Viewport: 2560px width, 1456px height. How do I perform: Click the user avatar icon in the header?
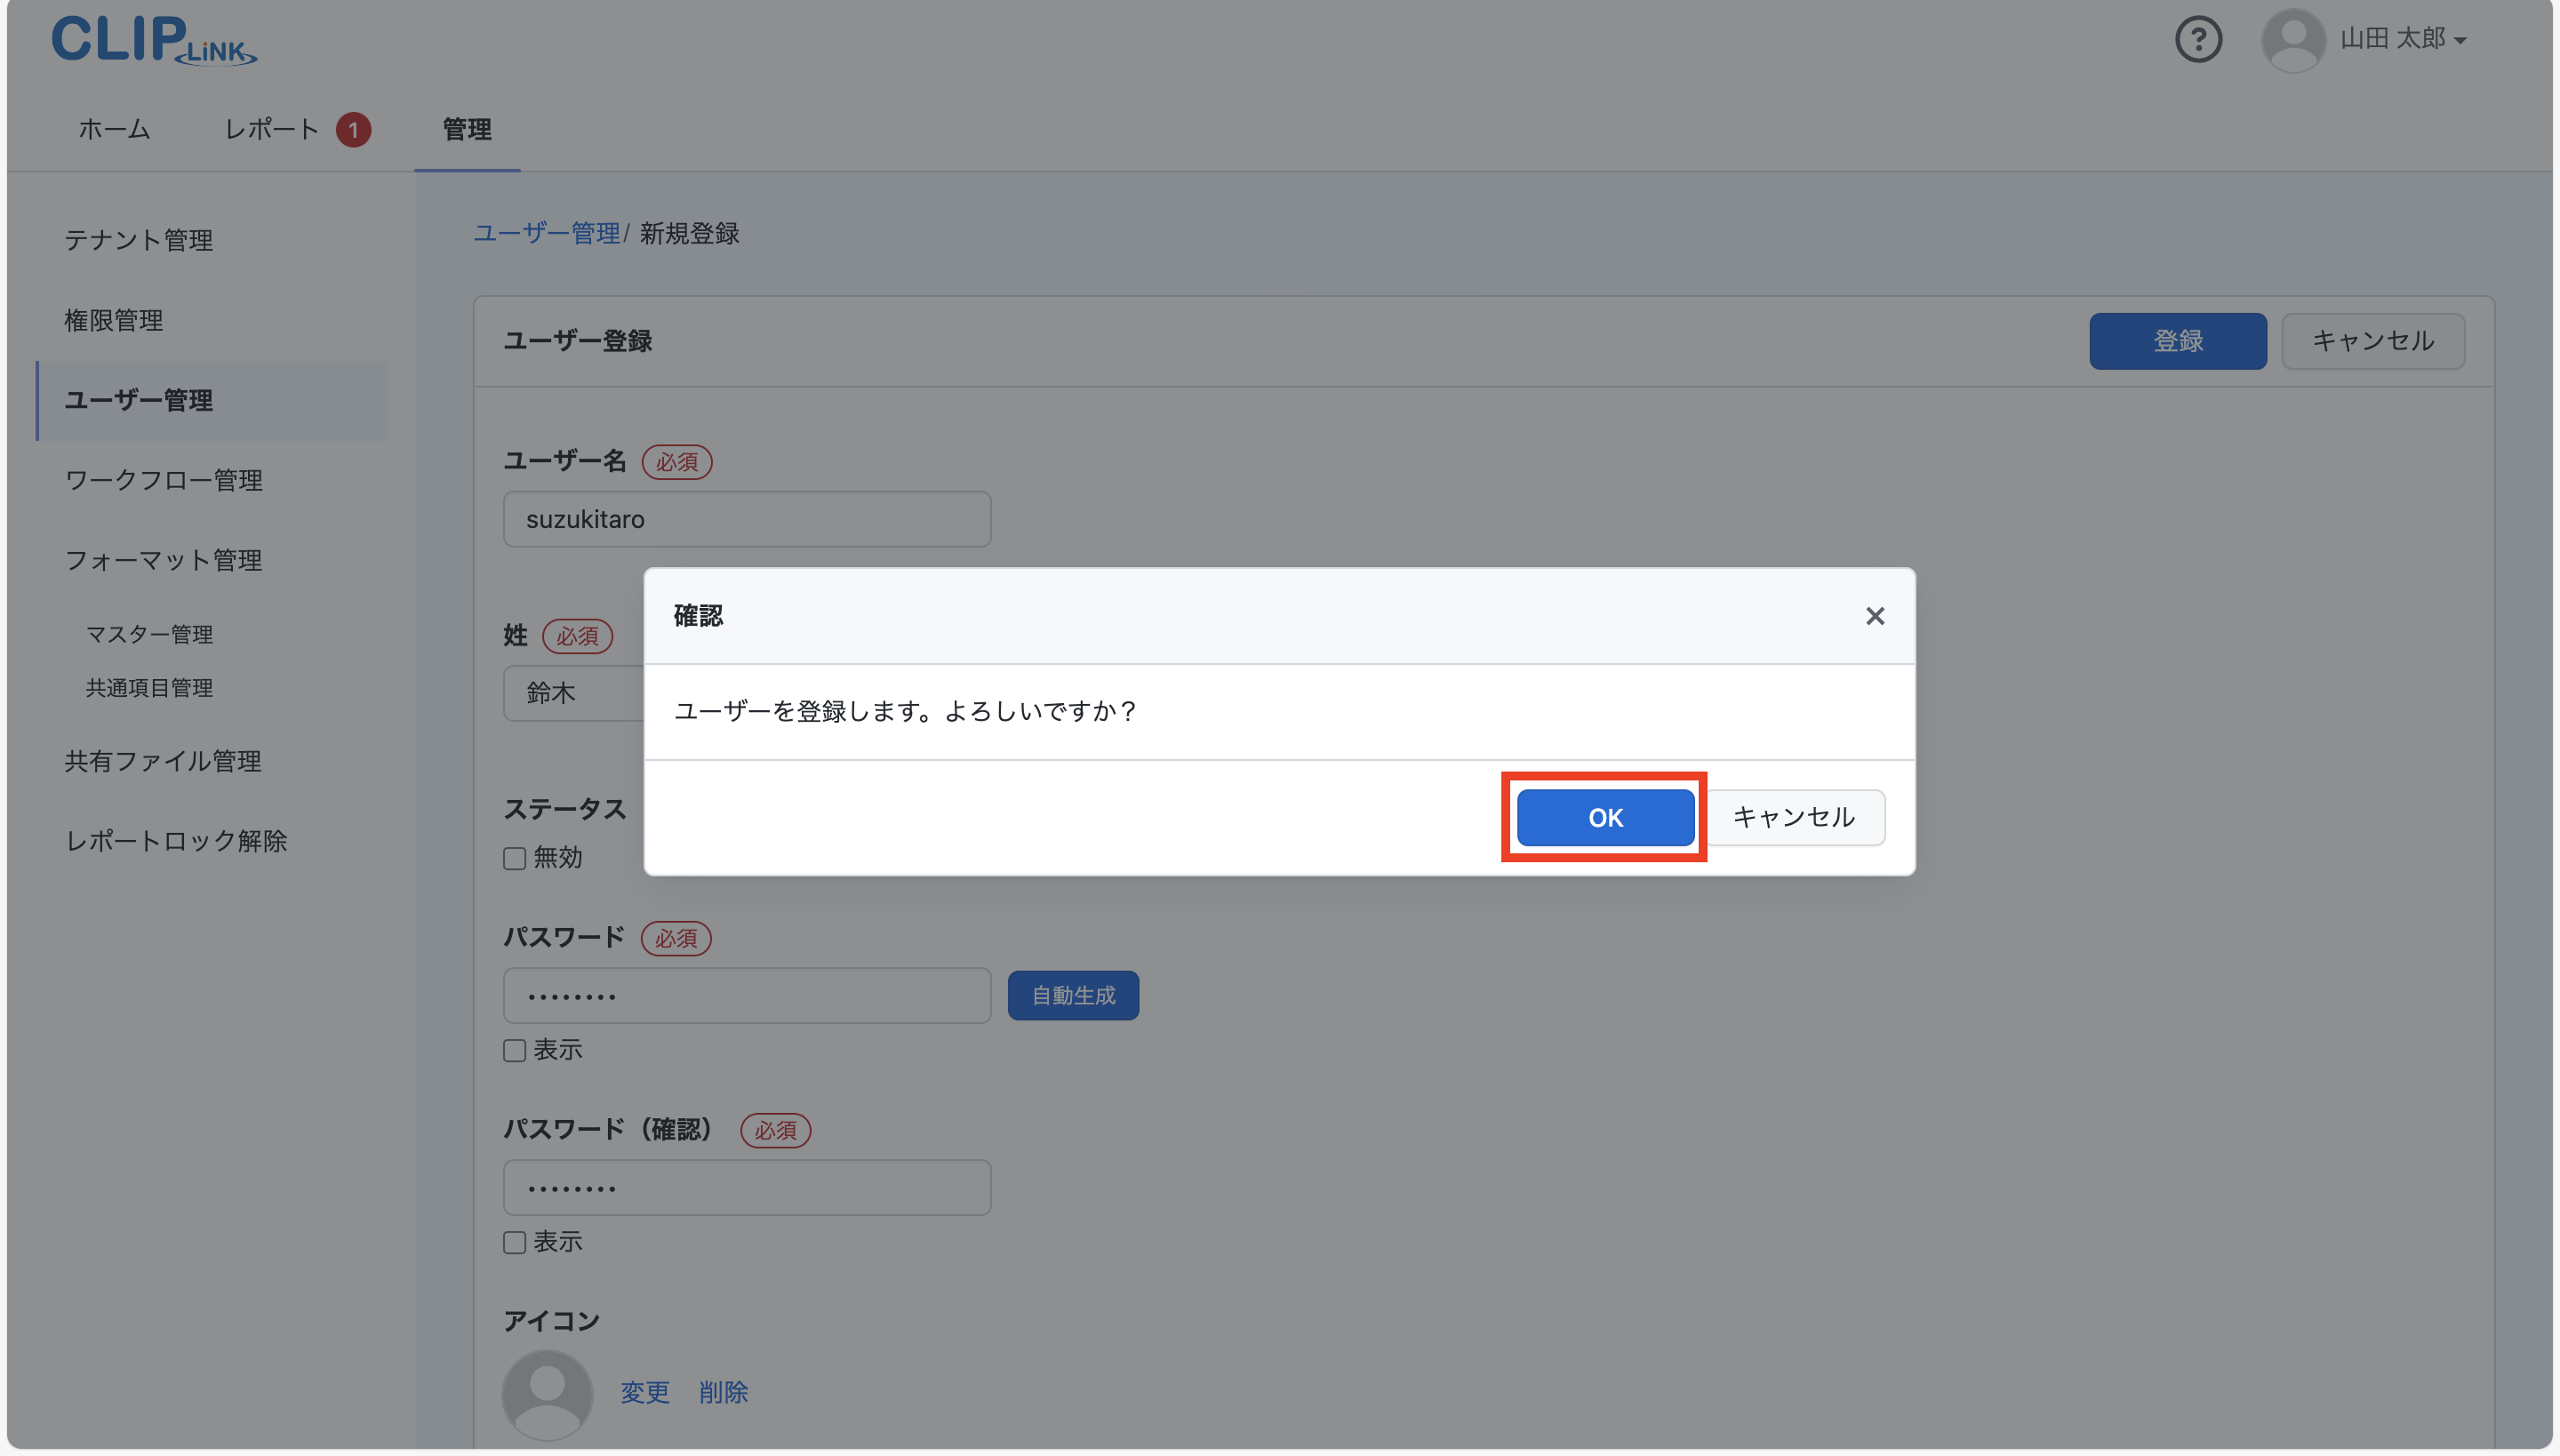(x=2292, y=39)
